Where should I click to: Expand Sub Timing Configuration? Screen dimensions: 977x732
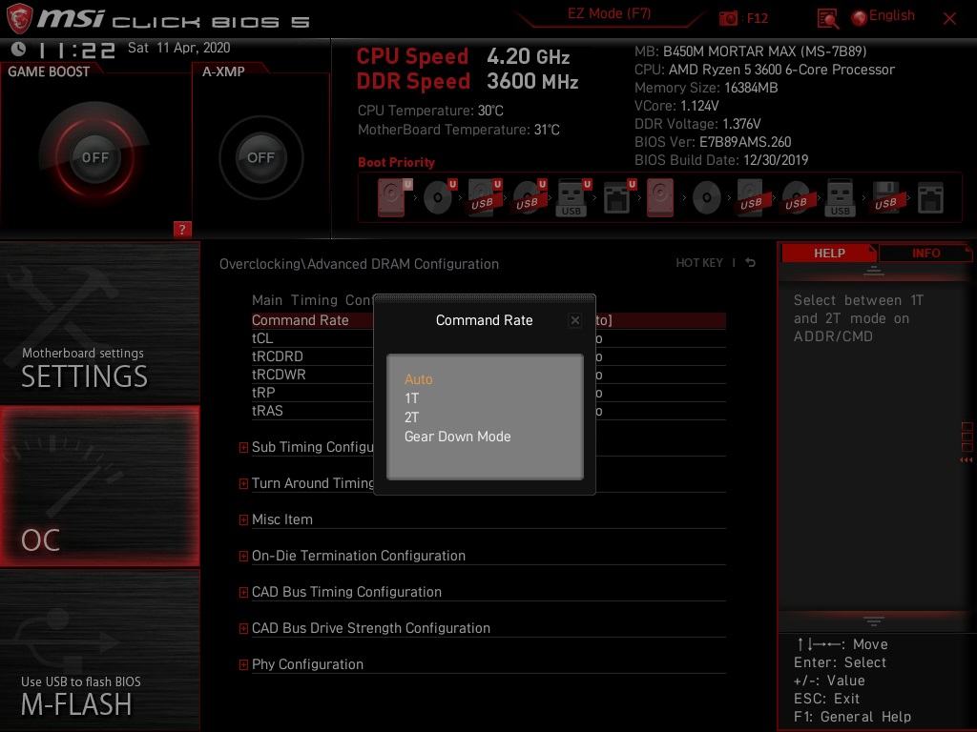[x=243, y=447]
